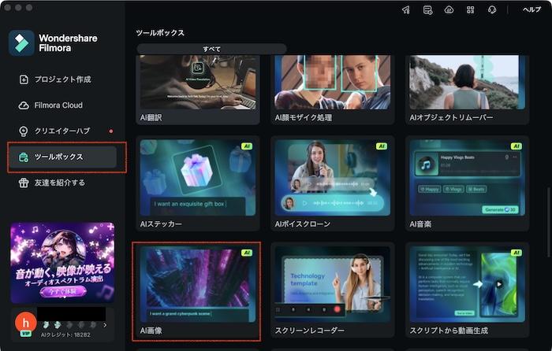Screen dimensions: 552x351
Task: Click the headset support icon
Action: 492,10
